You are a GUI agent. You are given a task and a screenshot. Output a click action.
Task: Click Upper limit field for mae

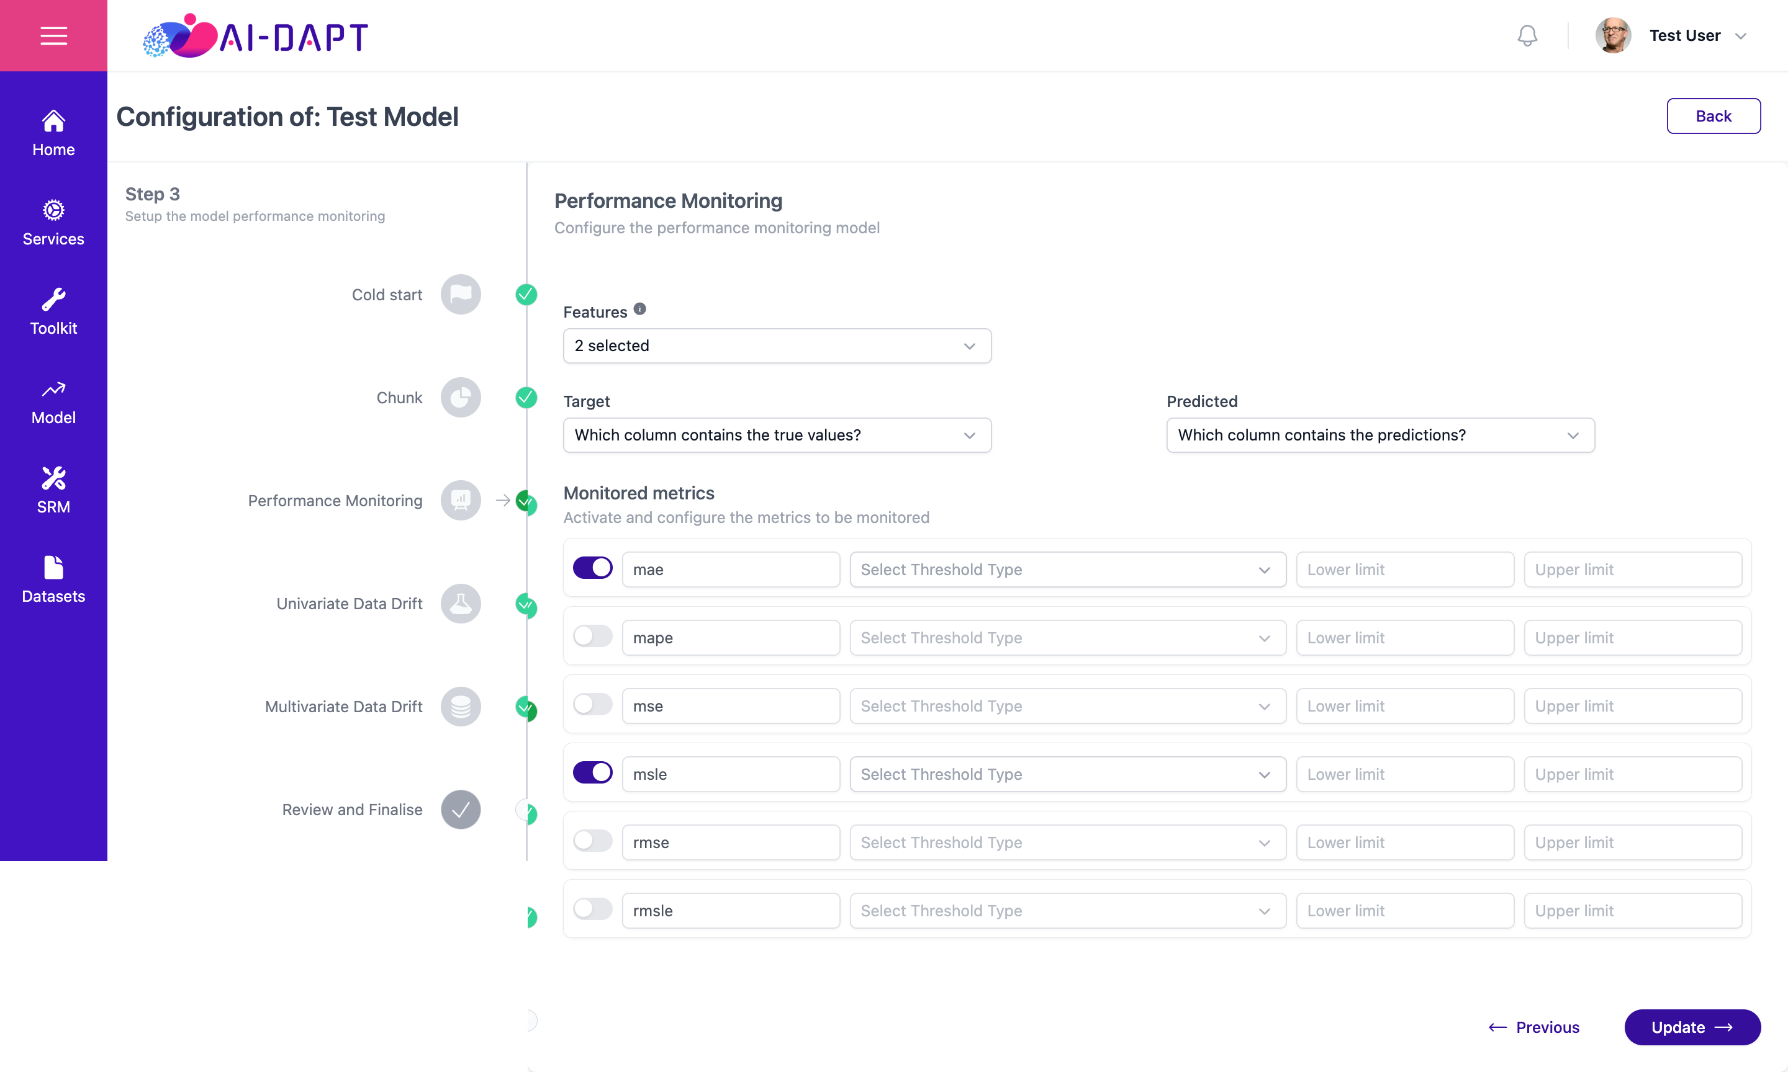[1633, 569]
